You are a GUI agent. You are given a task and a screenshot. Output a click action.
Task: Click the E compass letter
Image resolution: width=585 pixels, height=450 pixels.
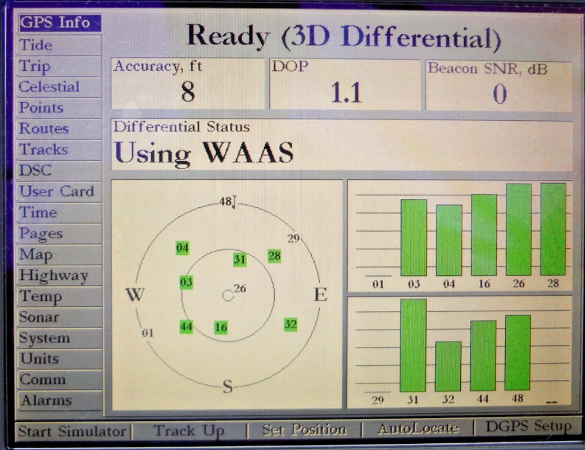point(320,295)
